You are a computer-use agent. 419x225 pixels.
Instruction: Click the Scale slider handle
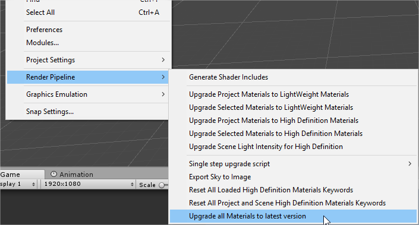pyautogui.click(x=162, y=185)
